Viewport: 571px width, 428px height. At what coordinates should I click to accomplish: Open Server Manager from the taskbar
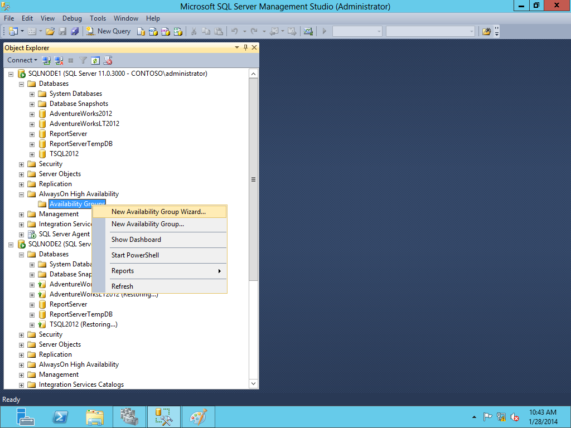pyautogui.click(x=25, y=417)
